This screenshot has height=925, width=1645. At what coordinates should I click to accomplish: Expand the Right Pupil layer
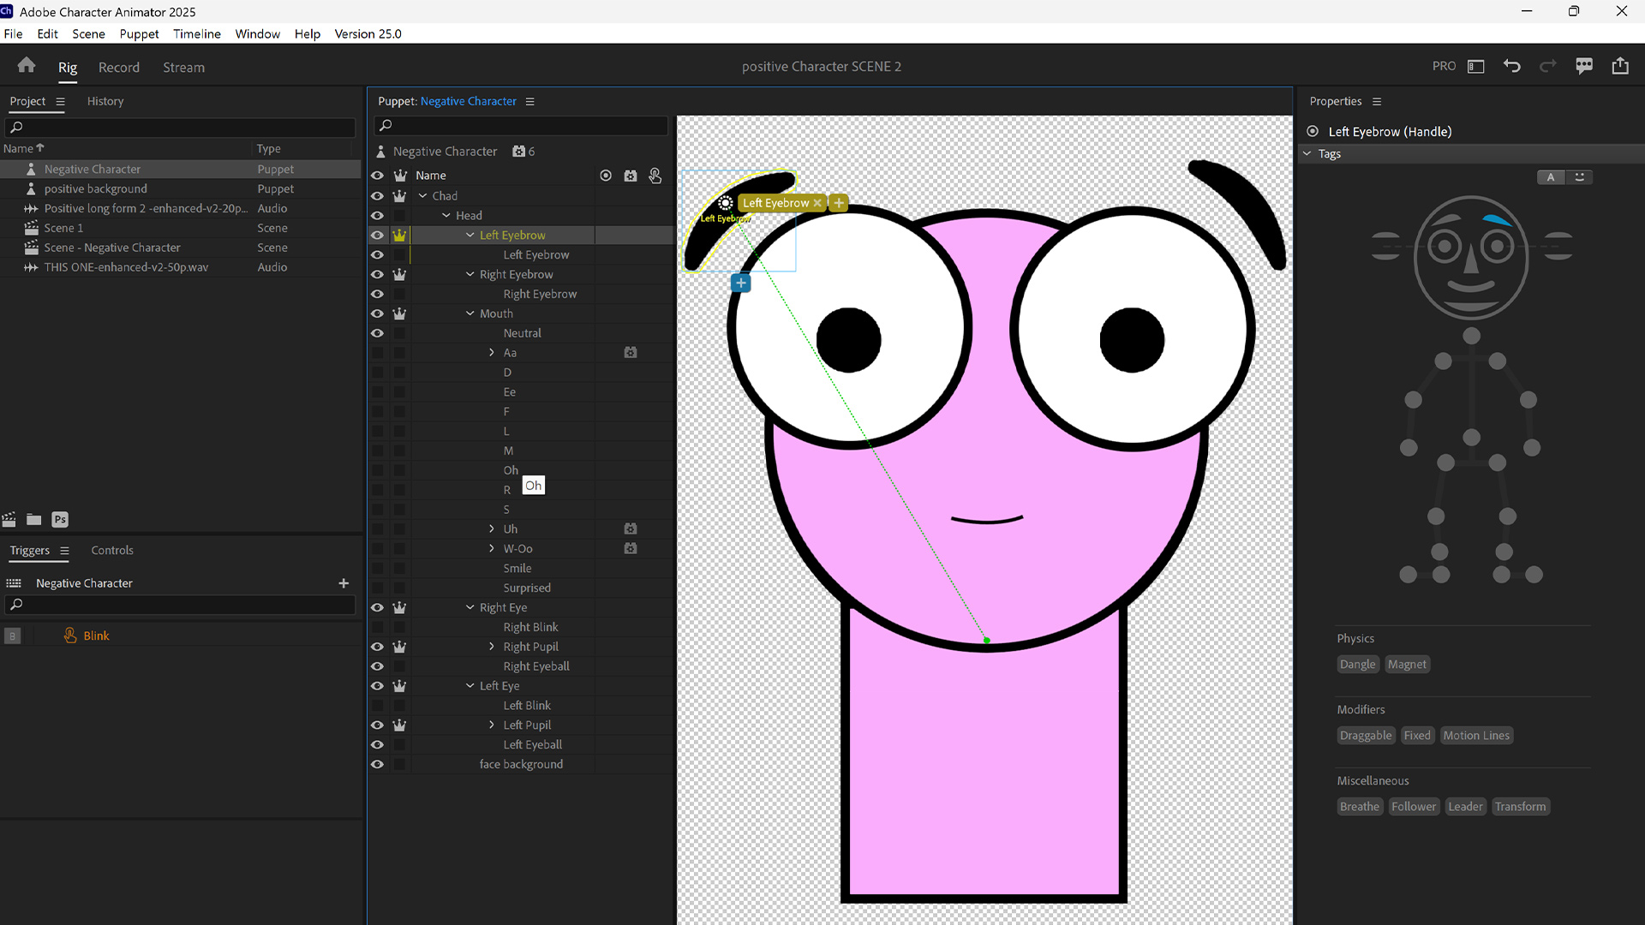492,647
